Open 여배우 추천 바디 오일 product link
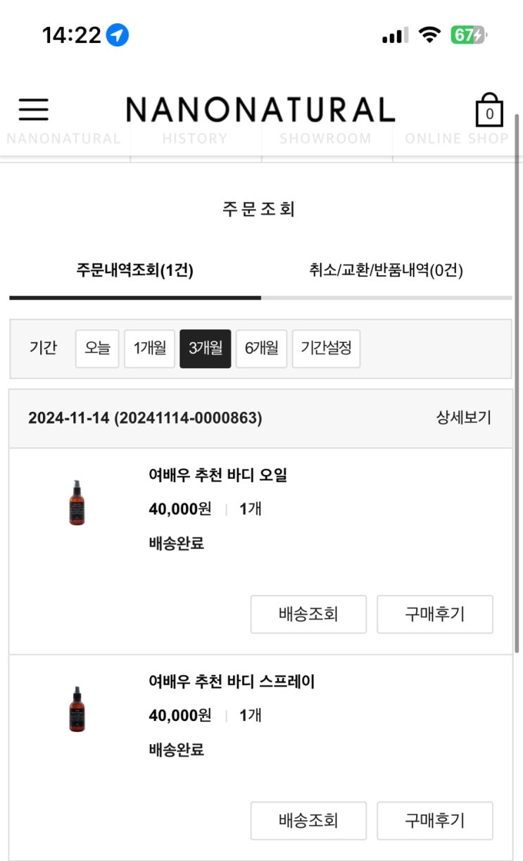 tap(218, 475)
